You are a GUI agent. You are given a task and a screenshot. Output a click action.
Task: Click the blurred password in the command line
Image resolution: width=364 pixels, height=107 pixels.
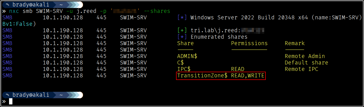(x=126, y=11)
